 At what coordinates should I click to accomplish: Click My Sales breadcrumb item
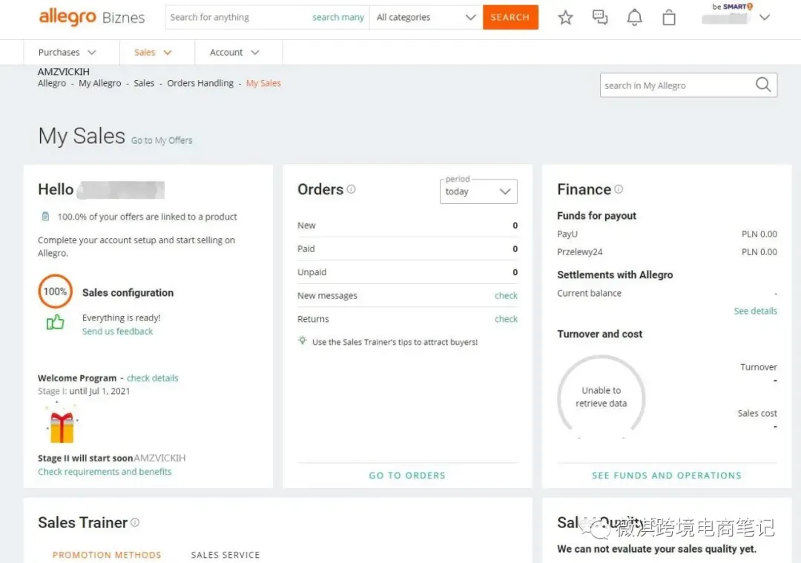tap(263, 83)
